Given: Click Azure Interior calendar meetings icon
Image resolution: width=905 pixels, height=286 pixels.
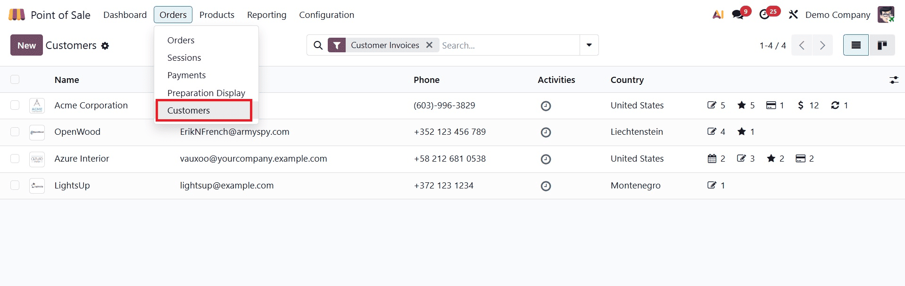Looking at the screenshot, I should point(712,159).
